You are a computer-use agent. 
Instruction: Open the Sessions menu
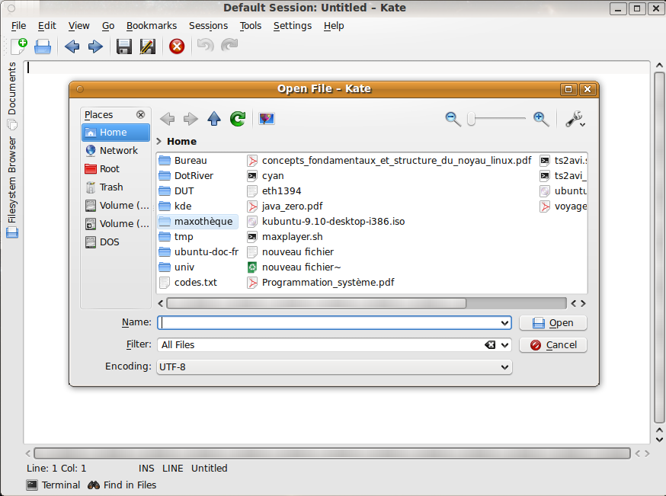[x=208, y=26]
